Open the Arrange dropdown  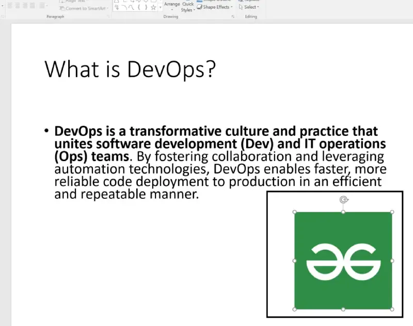point(172,6)
